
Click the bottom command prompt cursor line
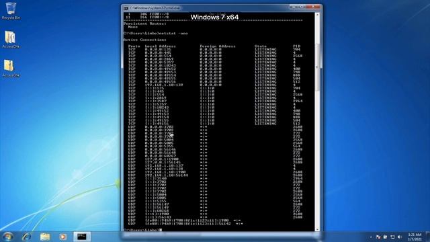pyautogui.click(x=142, y=230)
